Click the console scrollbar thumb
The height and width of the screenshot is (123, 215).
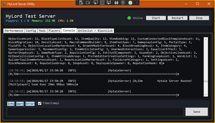[x=206, y=81]
